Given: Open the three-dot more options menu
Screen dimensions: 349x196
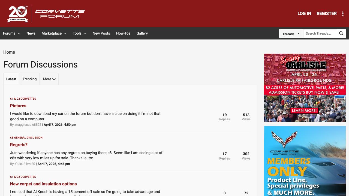Looking at the screenshot, I should click(x=343, y=14).
